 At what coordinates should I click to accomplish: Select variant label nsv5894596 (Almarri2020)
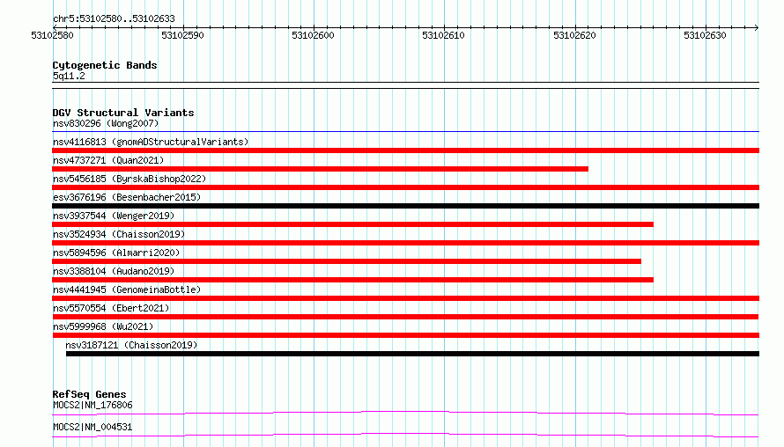coord(116,253)
